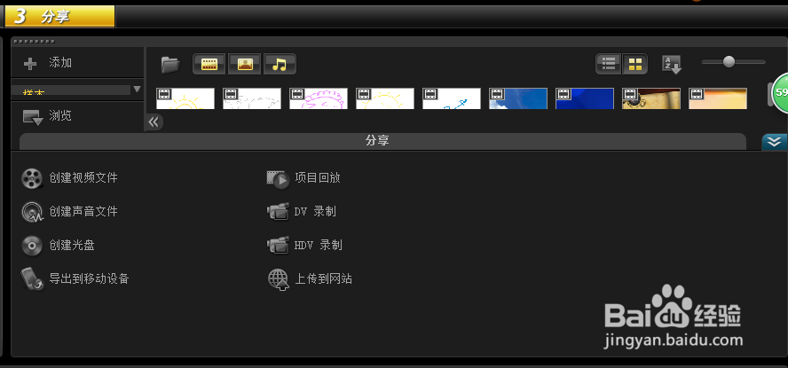This screenshot has width=788, height=368.
Task: Click the 创建光盘 disc icon
Action: tap(32, 246)
